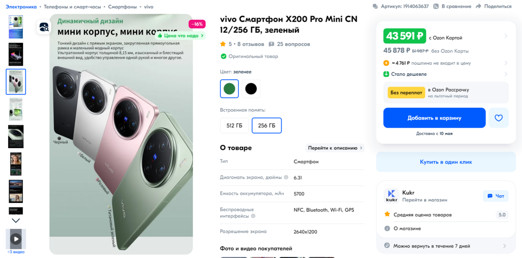Go to 'Смартфоны' breadcrumb
Viewport: 522px width, 258px height.
pyautogui.click(x=122, y=7)
